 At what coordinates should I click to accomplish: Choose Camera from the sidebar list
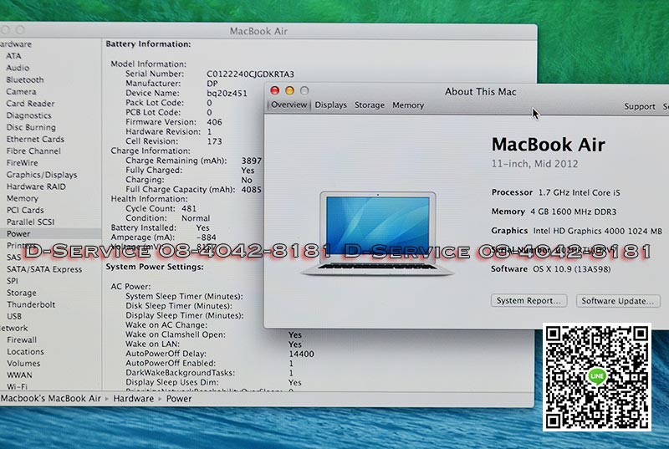(x=22, y=92)
